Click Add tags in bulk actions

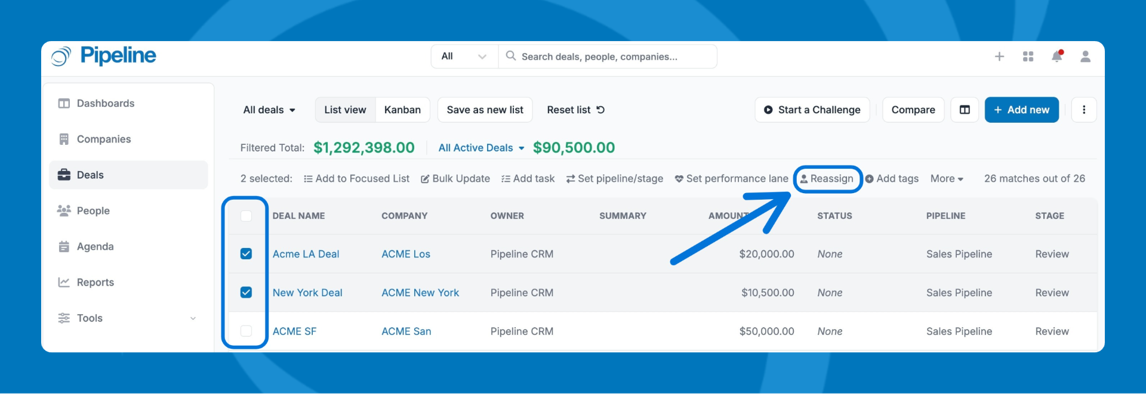point(892,179)
